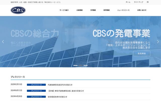Open 会社吸収合併のお知らせ press release

[x=57, y=97]
